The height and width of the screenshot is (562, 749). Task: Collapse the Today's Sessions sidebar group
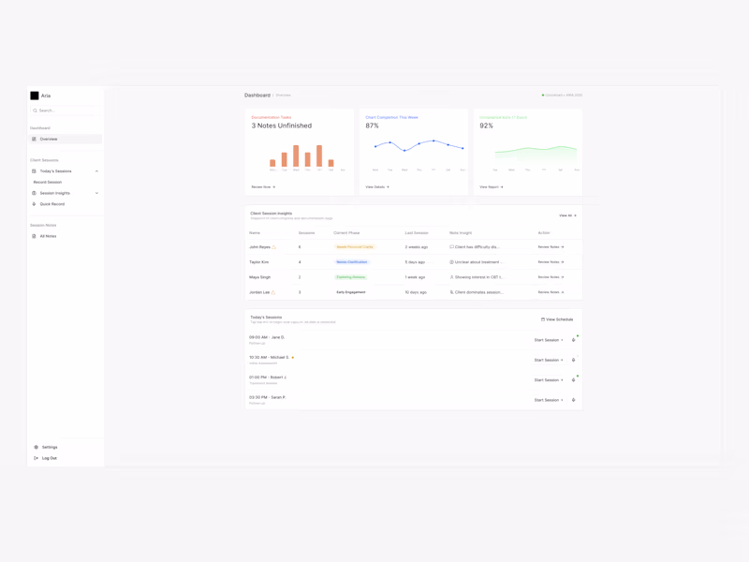(x=96, y=171)
